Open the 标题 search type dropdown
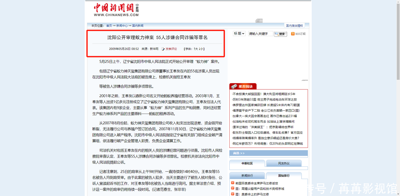This screenshot has height=196, width=400. (239, 34)
